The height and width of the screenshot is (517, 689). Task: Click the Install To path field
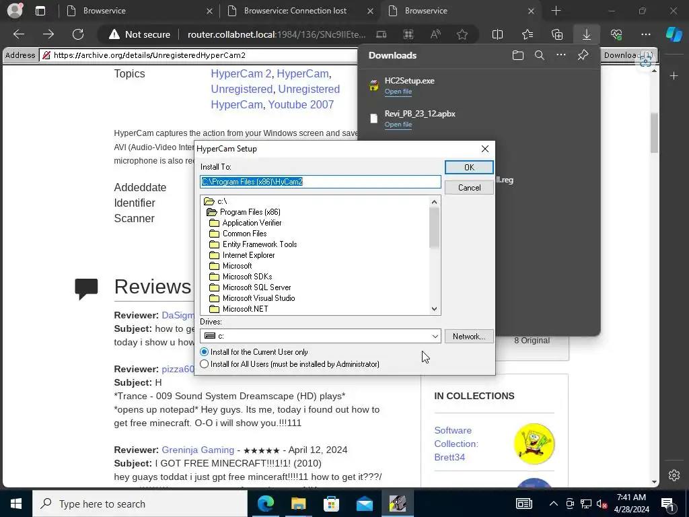point(320,182)
